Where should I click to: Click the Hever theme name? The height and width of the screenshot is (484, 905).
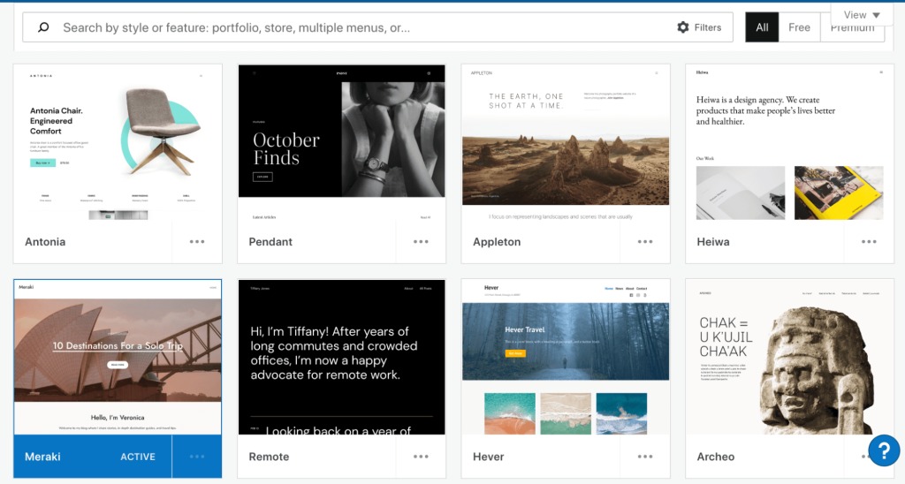[488, 457]
